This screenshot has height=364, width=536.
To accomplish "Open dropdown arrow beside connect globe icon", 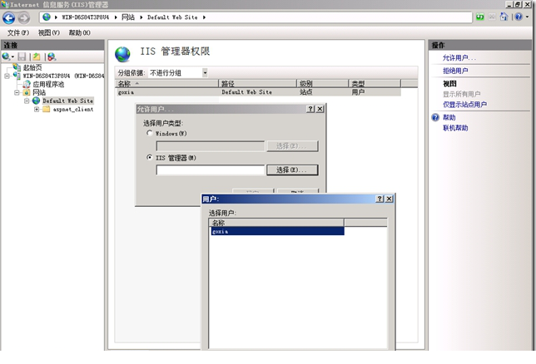I will (12, 57).
